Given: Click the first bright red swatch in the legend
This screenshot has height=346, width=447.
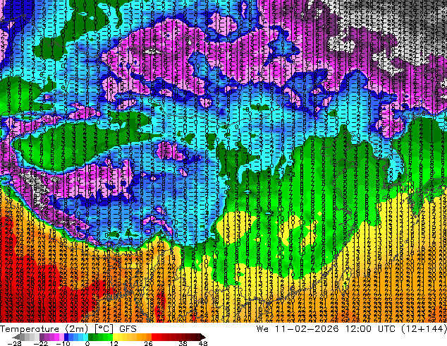Looking at the screenshot, I should 154,337.
